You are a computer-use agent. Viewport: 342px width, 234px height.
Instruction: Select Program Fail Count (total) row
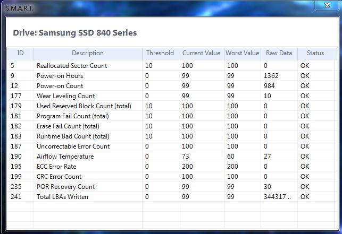(171, 116)
